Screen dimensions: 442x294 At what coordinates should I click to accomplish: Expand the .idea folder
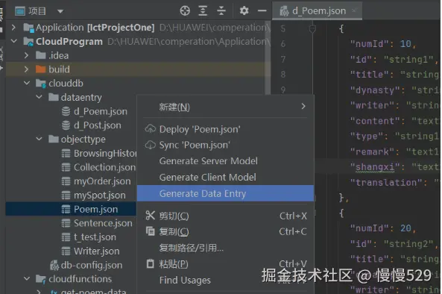(26, 55)
